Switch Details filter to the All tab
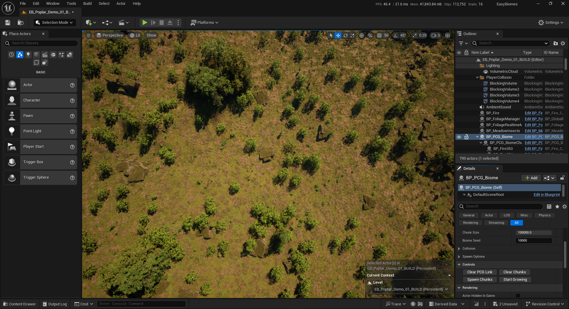 [x=516, y=223]
